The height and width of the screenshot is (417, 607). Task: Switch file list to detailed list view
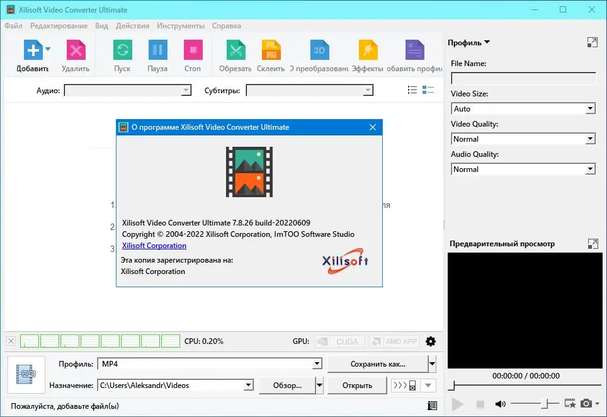(x=412, y=90)
